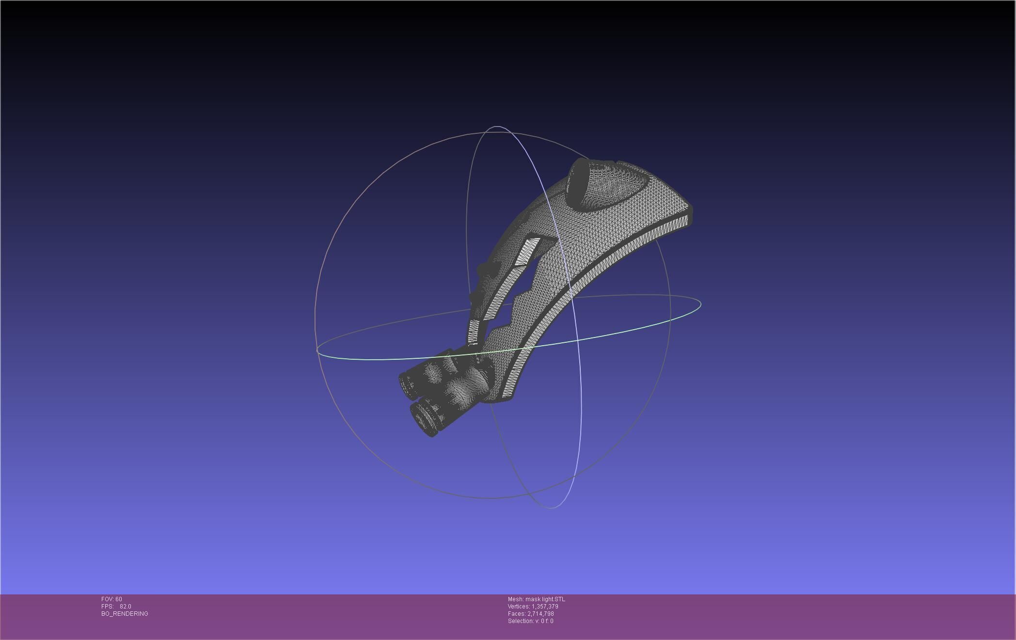Click the BO_RENDERING label
The image size is (1016, 640).
tap(125, 614)
